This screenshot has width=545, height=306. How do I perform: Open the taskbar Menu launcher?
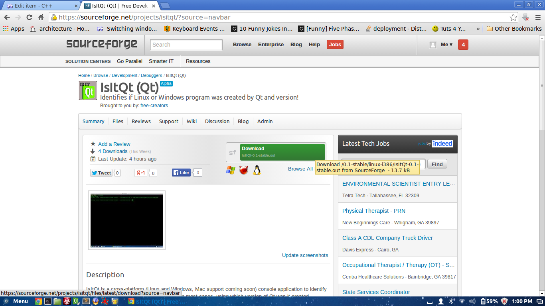coord(16,301)
